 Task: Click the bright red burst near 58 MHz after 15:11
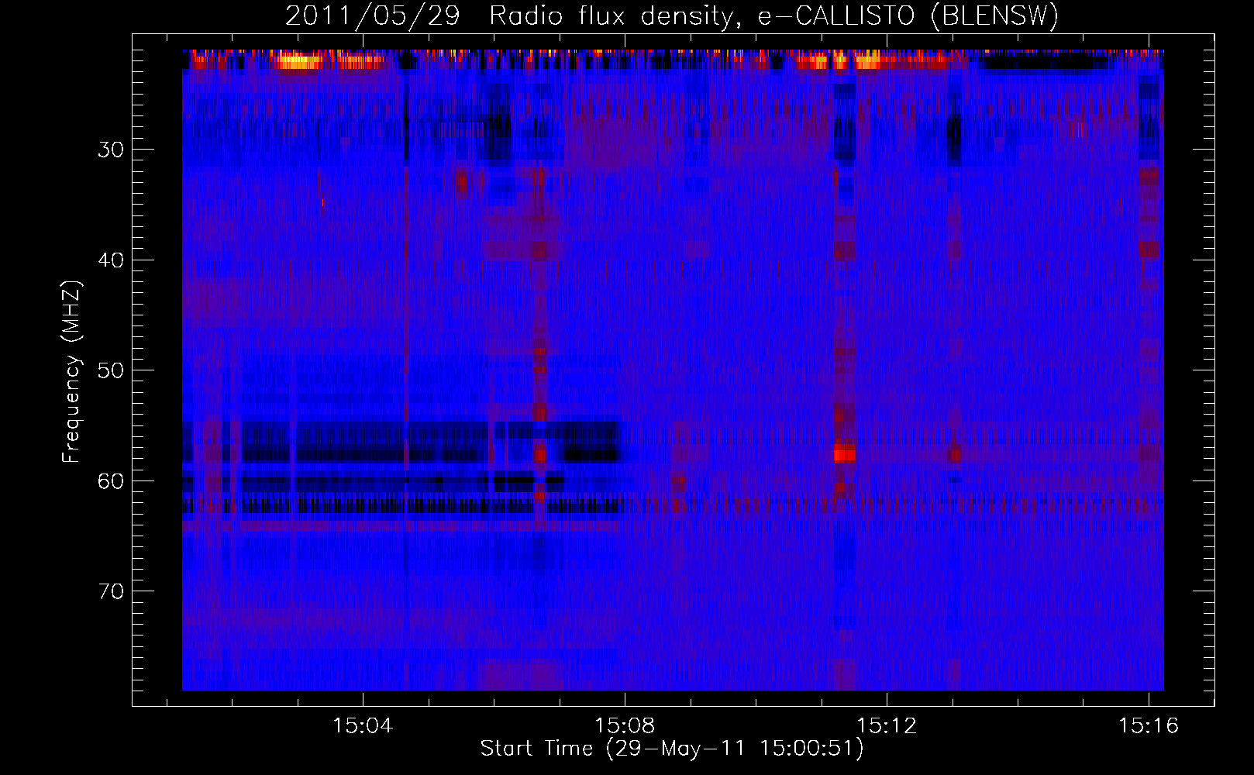click(844, 453)
